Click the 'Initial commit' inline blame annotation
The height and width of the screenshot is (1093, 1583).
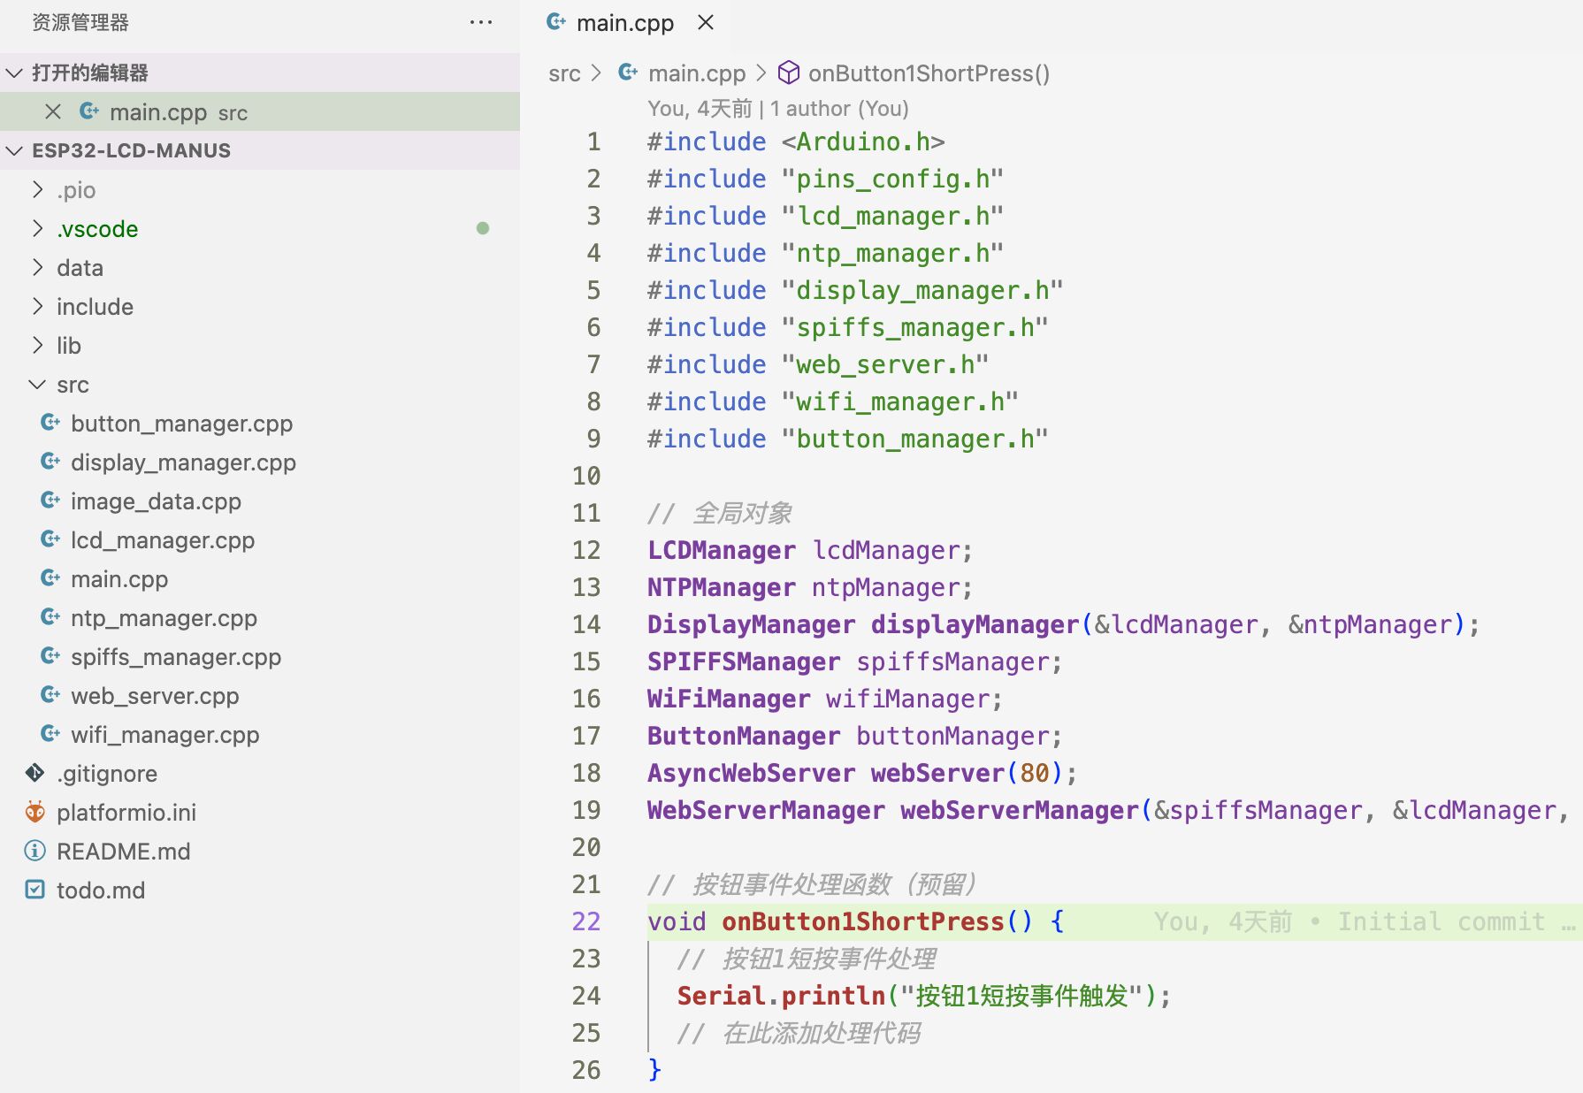(1442, 921)
